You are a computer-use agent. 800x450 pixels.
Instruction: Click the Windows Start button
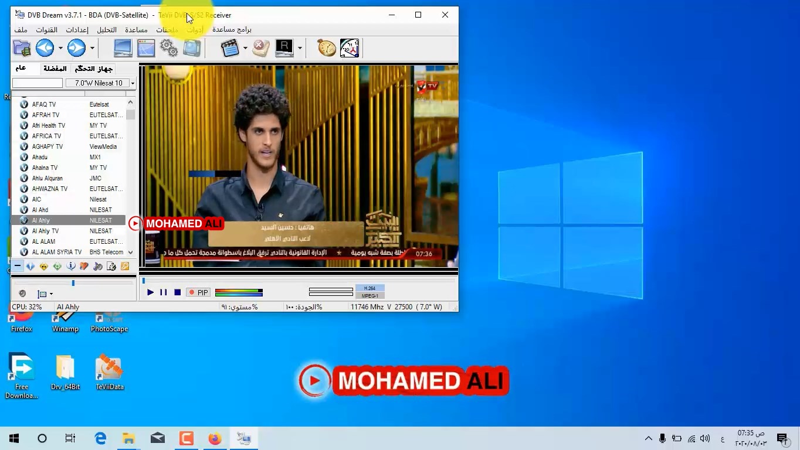(14, 438)
